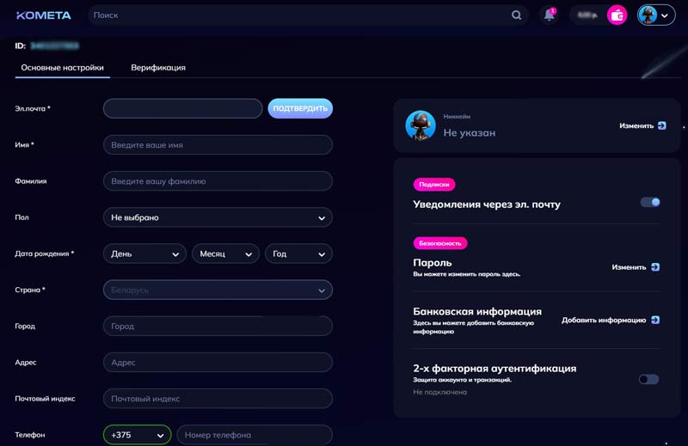Select the 'Основные настройки' tab
This screenshot has width=688, height=446.
62,67
